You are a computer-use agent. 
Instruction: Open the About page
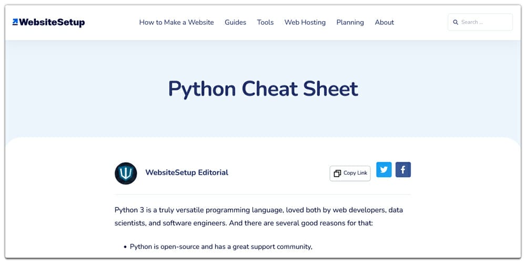click(x=385, y=22)
